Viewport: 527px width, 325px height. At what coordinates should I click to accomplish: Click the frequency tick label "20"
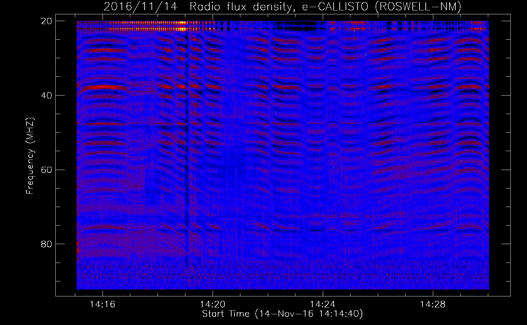[47, 21]
